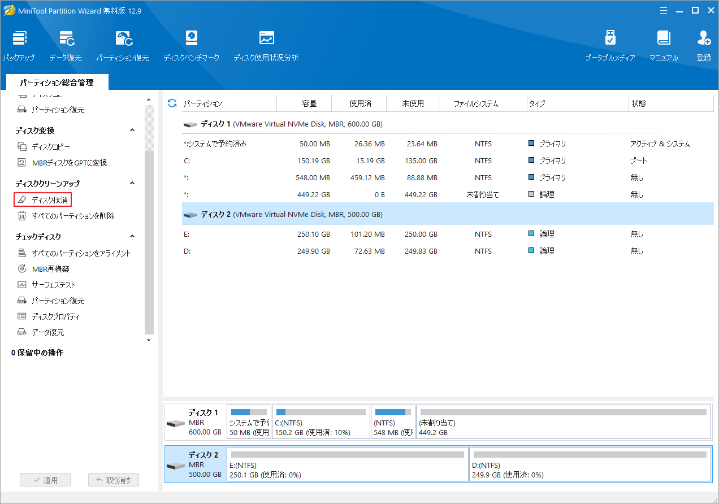This screenshot has height=504, width=719.
Task: Select the 548.00 MB partition row
Action: point(447,177)
